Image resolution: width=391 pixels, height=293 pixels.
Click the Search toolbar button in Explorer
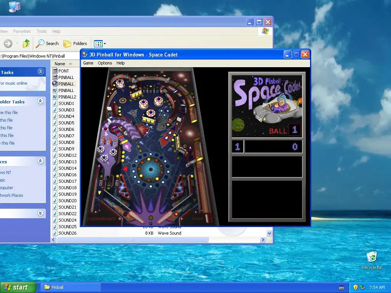(47, 43)
